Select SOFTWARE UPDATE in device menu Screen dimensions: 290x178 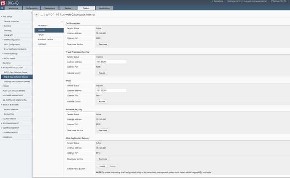49,40
